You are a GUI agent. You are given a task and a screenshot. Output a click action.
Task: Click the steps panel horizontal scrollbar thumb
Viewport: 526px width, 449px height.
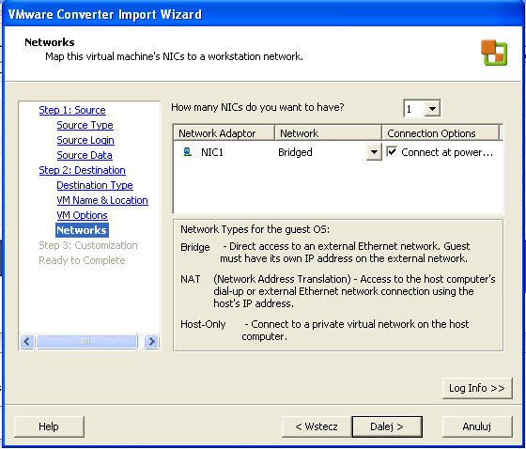point(86,342)
